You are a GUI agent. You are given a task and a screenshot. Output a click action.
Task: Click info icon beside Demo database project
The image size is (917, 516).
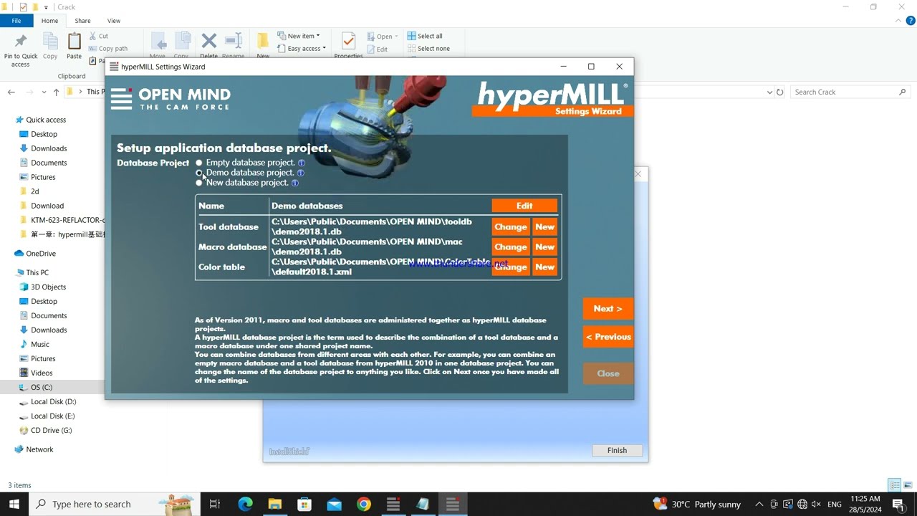pyautogui.click(x=301, y=173)
